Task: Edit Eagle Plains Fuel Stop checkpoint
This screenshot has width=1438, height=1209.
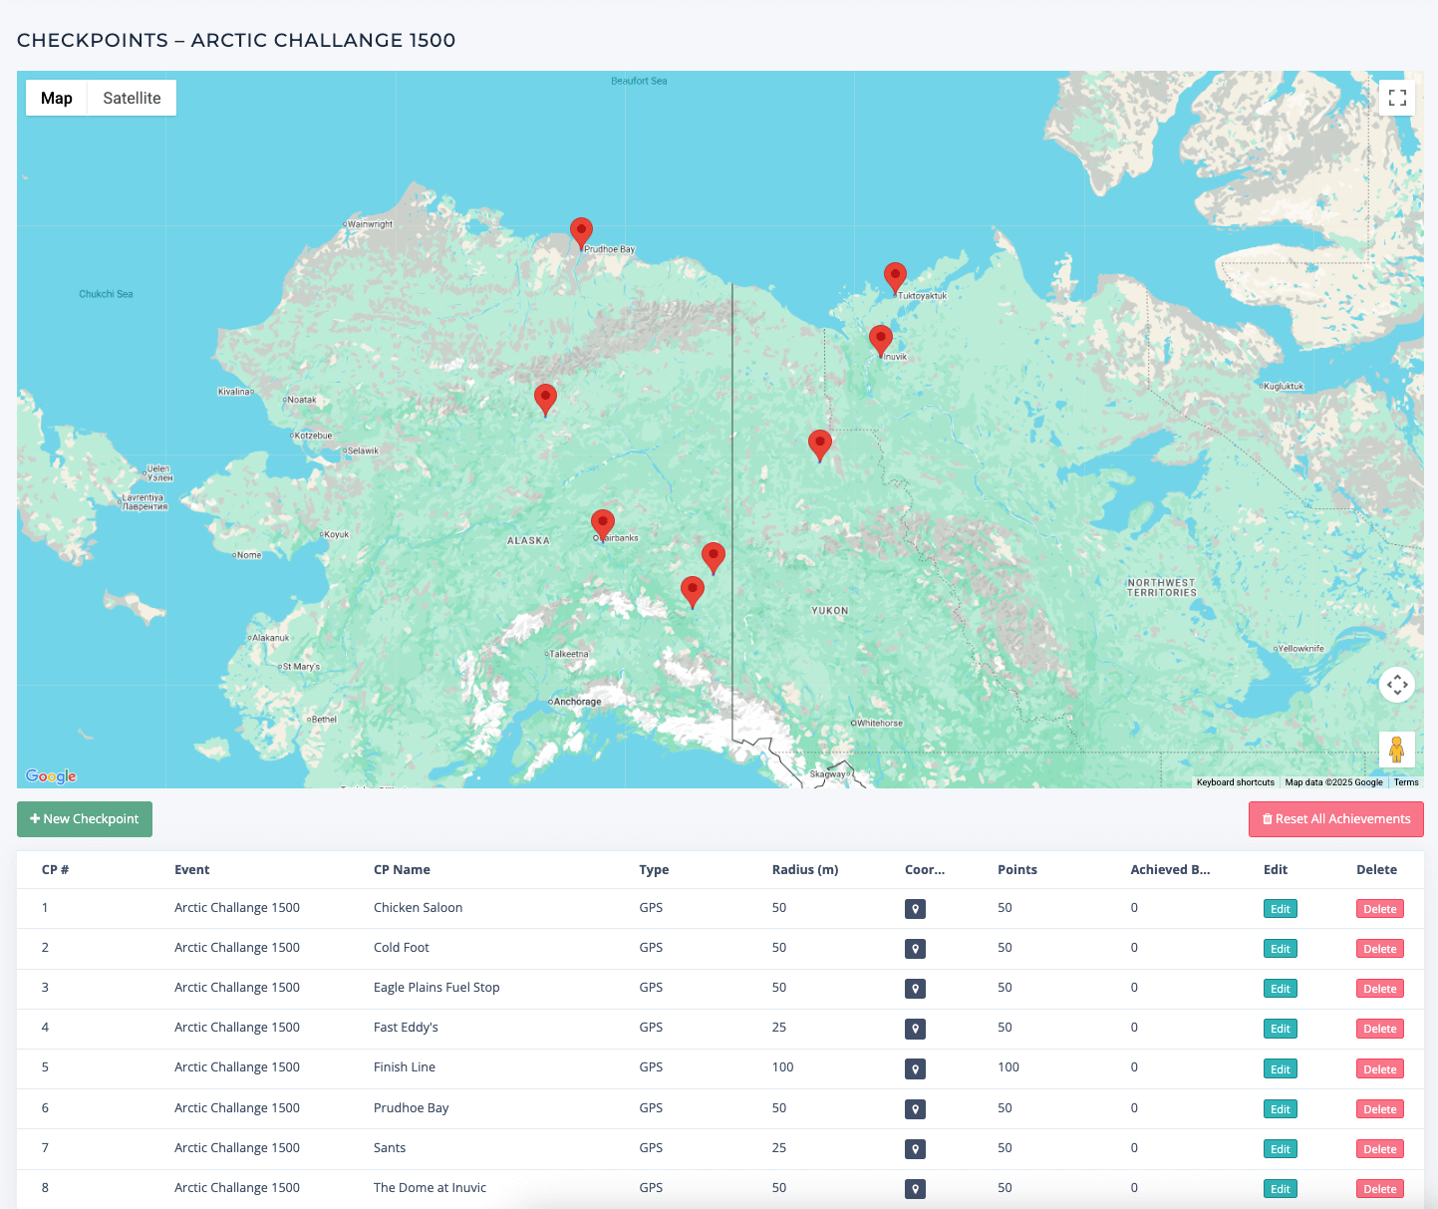Action: (1281, 989)
